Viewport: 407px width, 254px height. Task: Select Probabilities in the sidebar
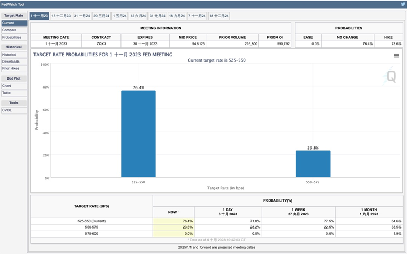(12, 37)
